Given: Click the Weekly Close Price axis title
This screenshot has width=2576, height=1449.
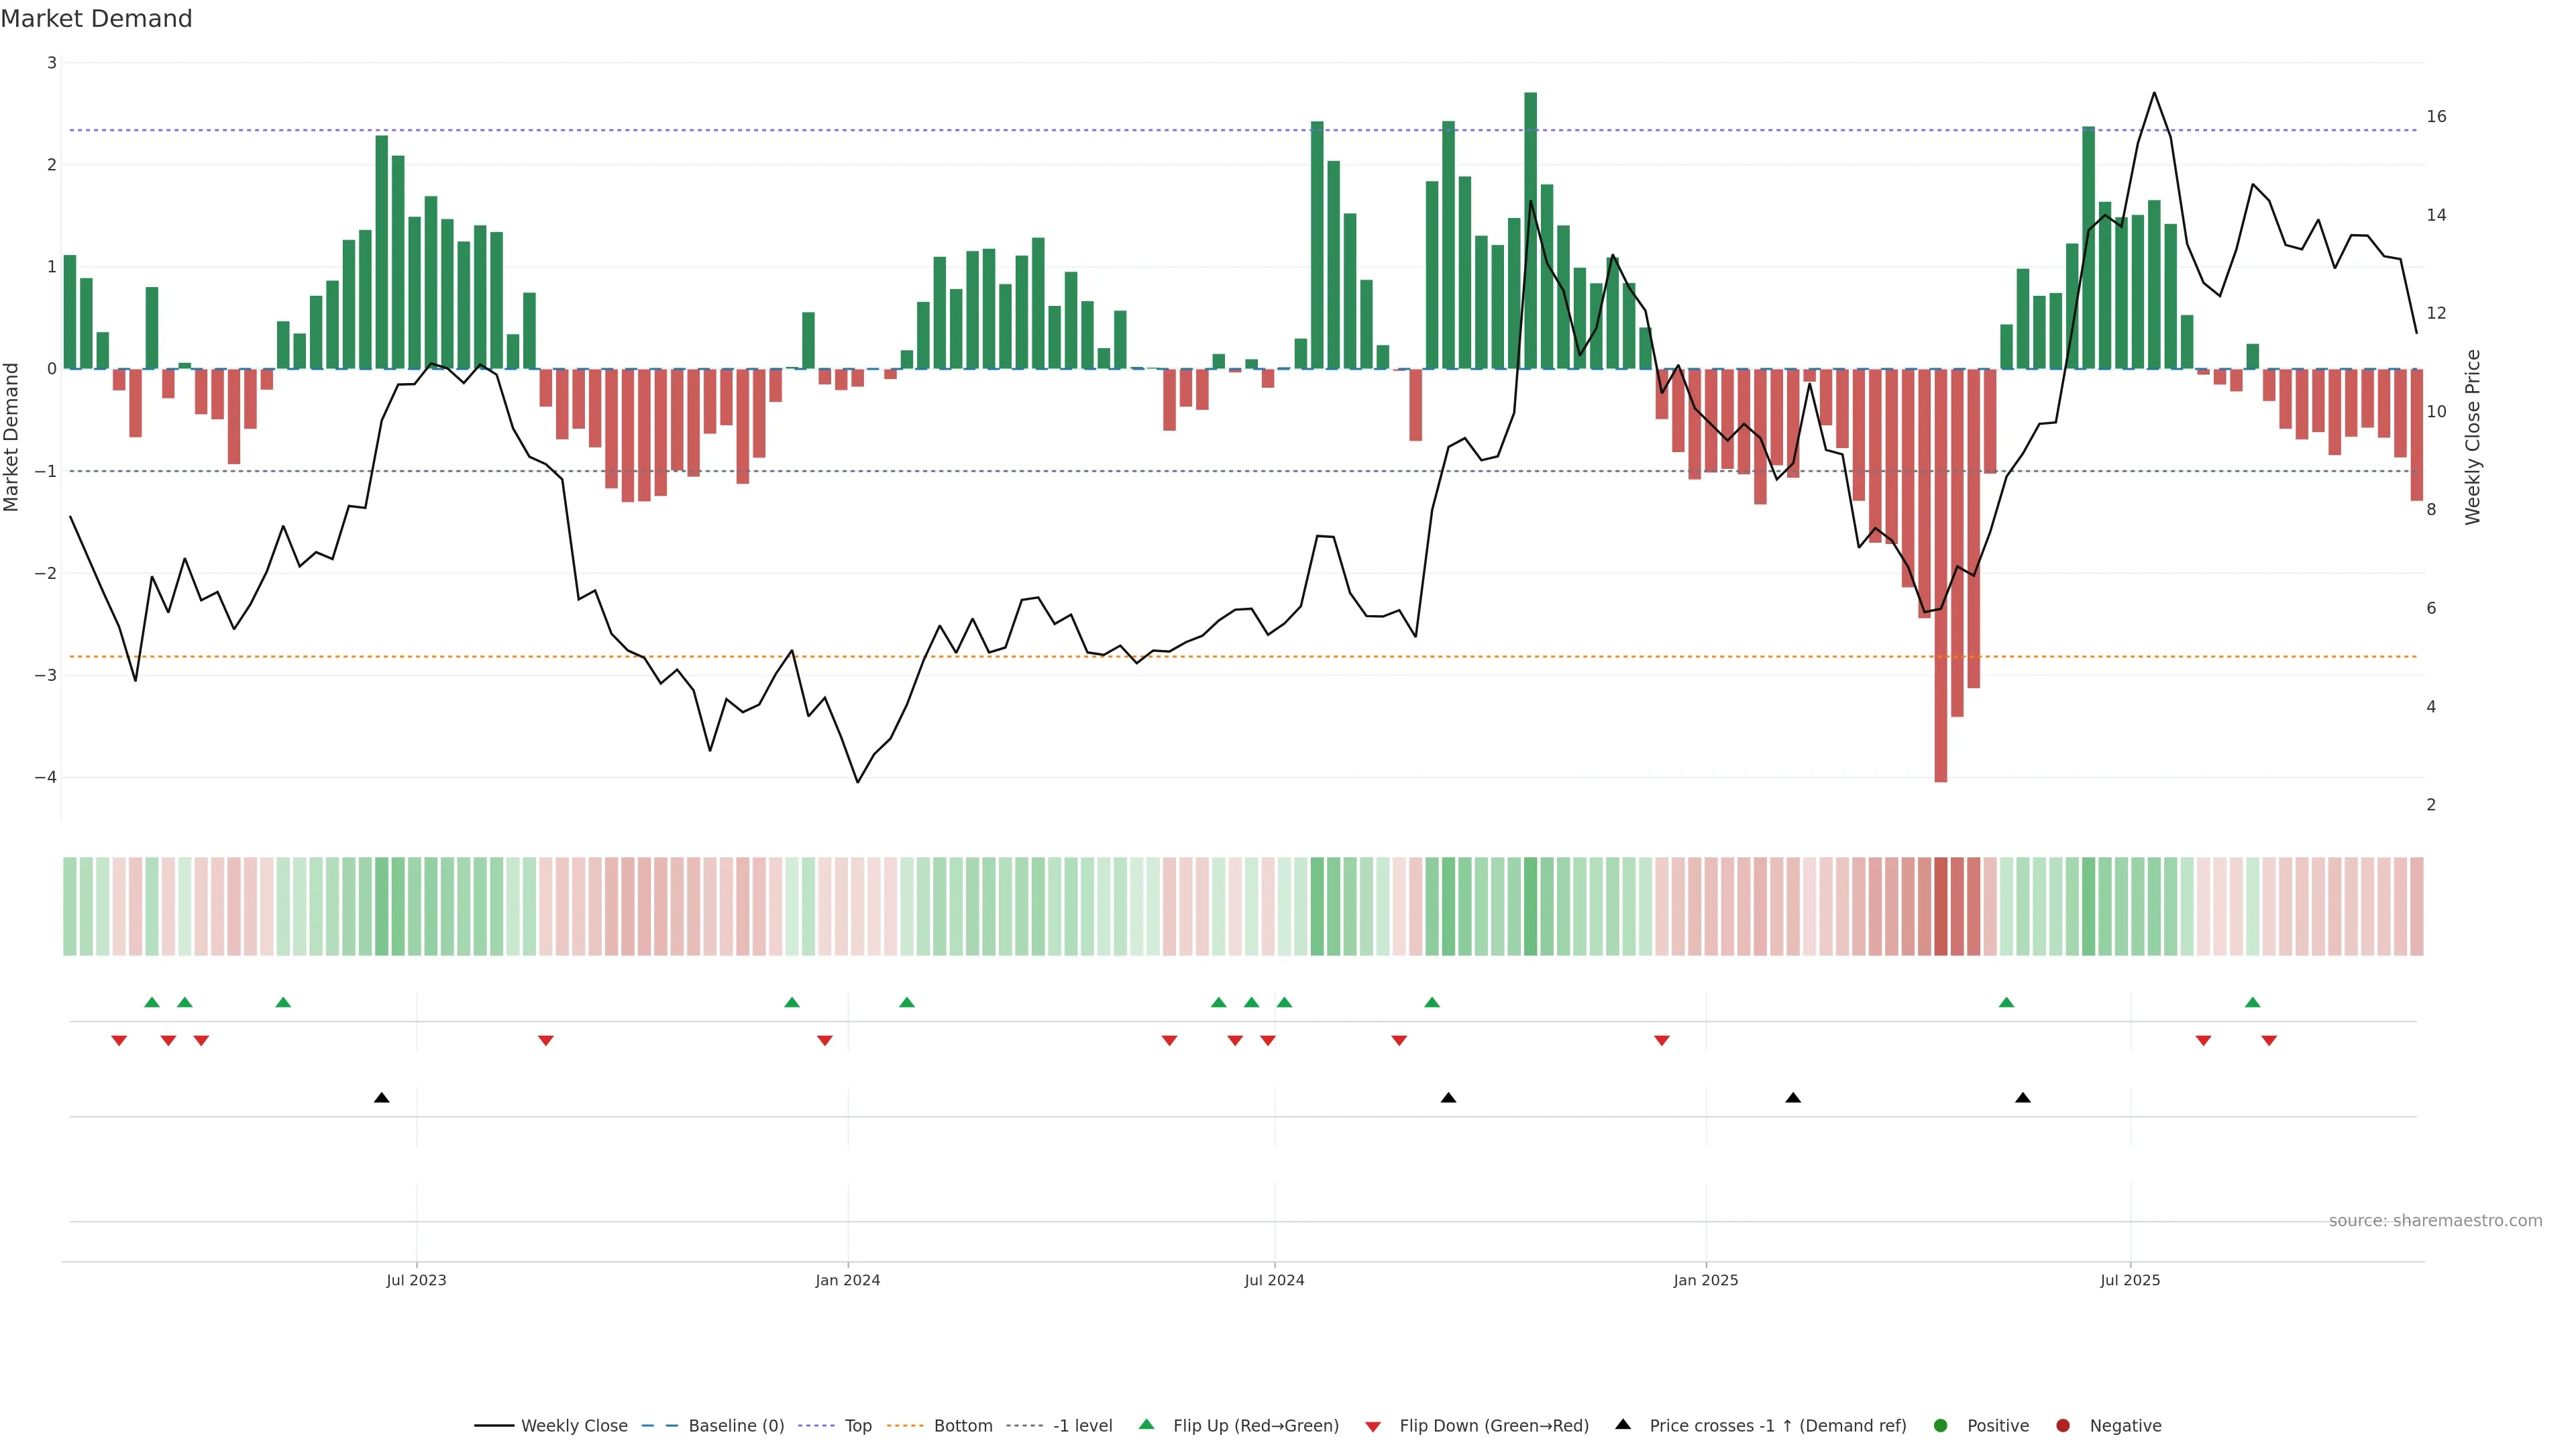Looking at the screenshot, I should click(x=2473, y=437).
